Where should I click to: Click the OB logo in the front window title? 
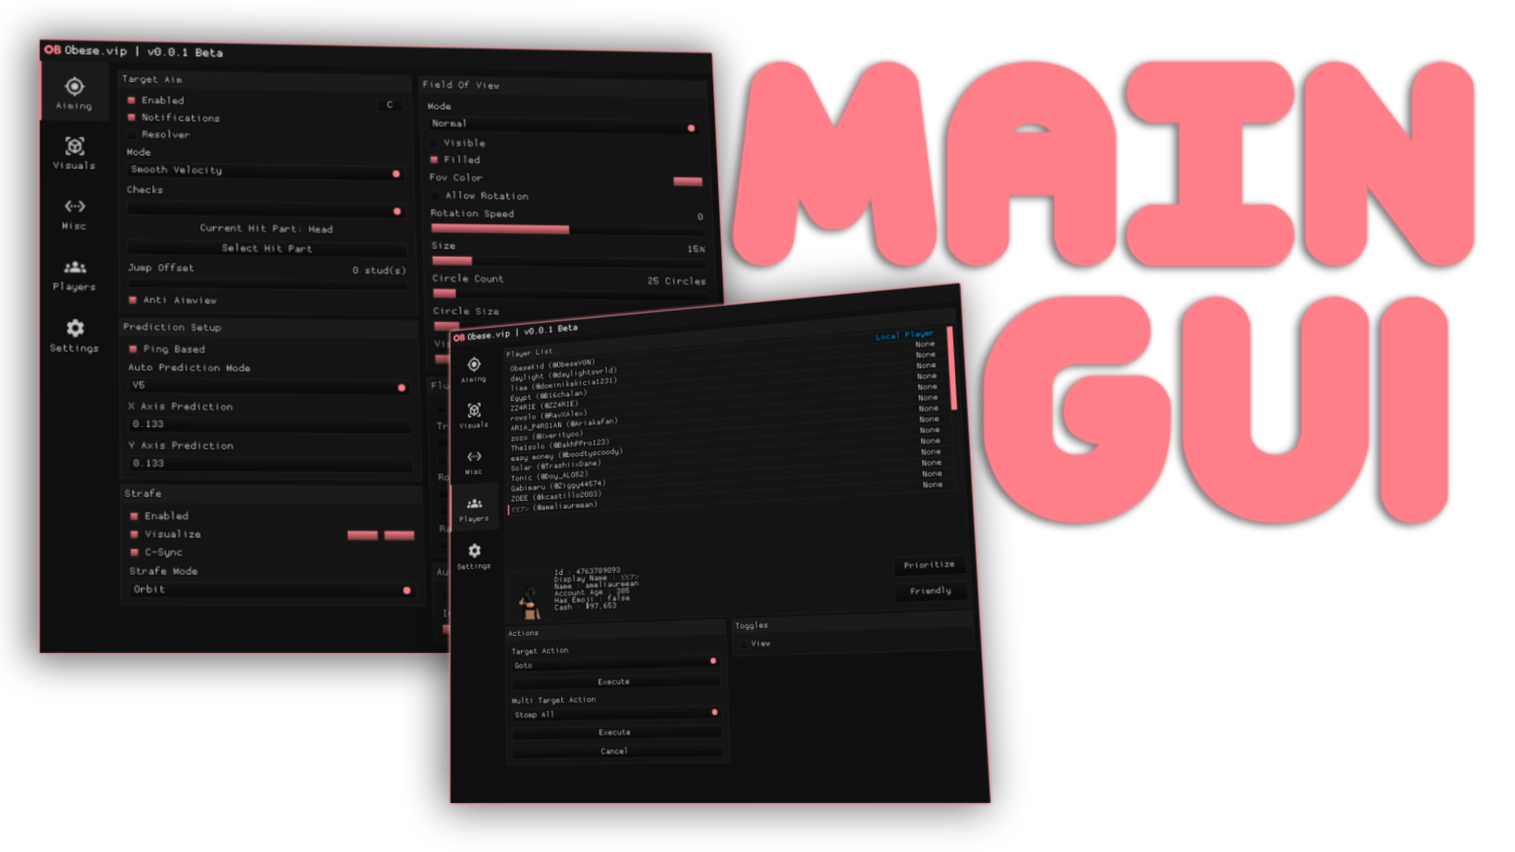click(x=459, y=338)
